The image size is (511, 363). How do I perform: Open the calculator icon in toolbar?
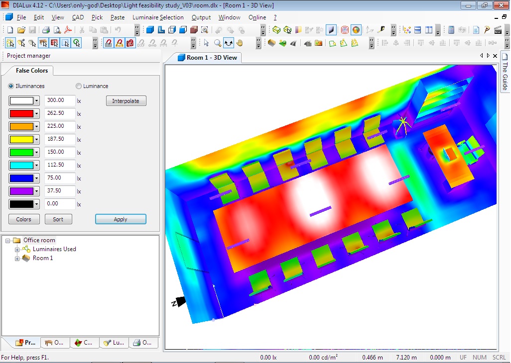tap(451, 30)
